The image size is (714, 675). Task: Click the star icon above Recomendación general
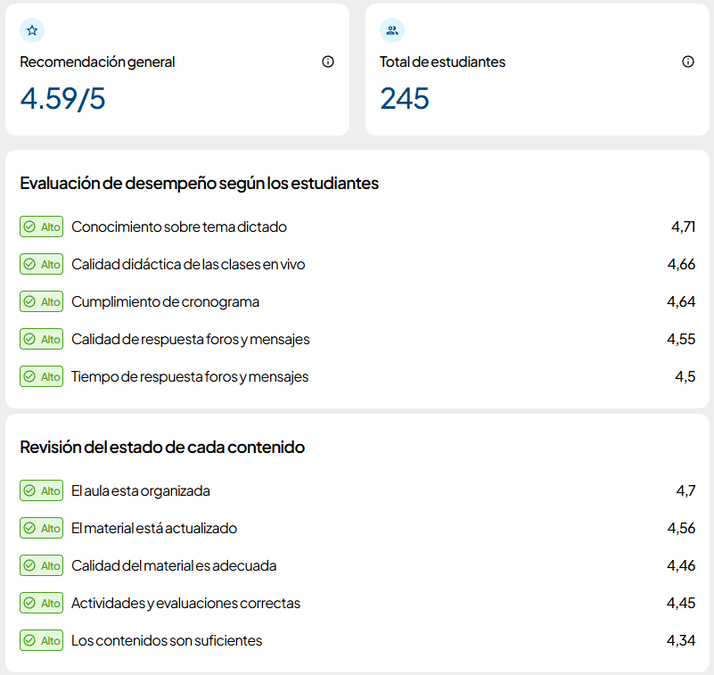(32, 30)
